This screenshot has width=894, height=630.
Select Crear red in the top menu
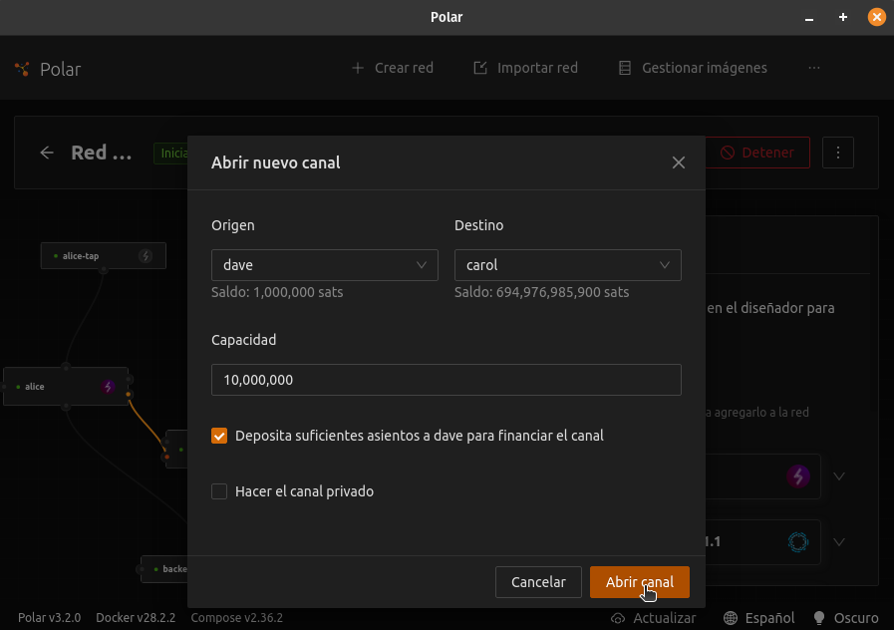(393, 68)
